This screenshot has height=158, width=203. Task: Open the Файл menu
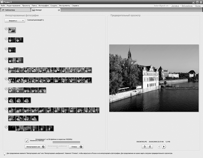[x=3, y=6]
